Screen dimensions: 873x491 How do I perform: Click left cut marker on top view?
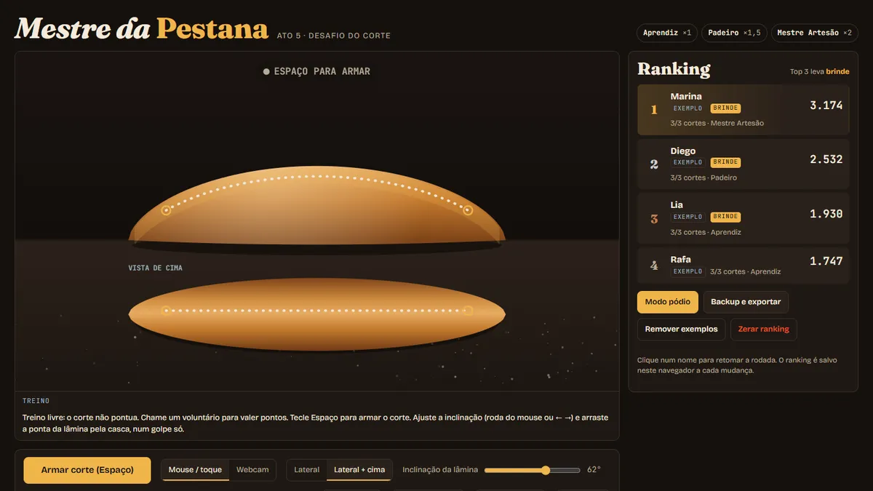click(166, 311)
